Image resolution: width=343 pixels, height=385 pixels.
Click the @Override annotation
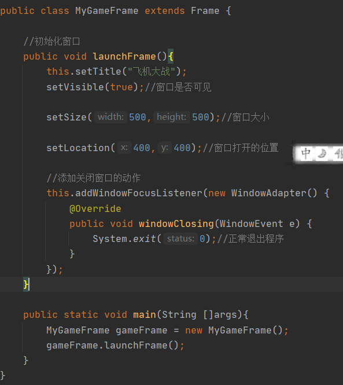pyautogui.click(x=95, y=208)
